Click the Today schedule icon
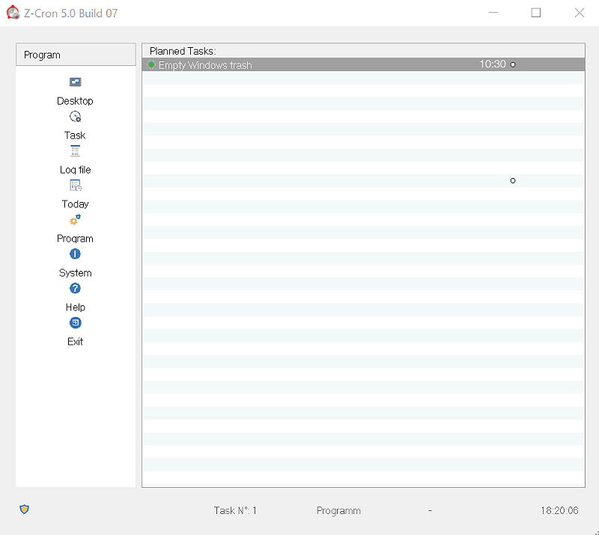This screenshot has height=535, width=599. [76, 186]
